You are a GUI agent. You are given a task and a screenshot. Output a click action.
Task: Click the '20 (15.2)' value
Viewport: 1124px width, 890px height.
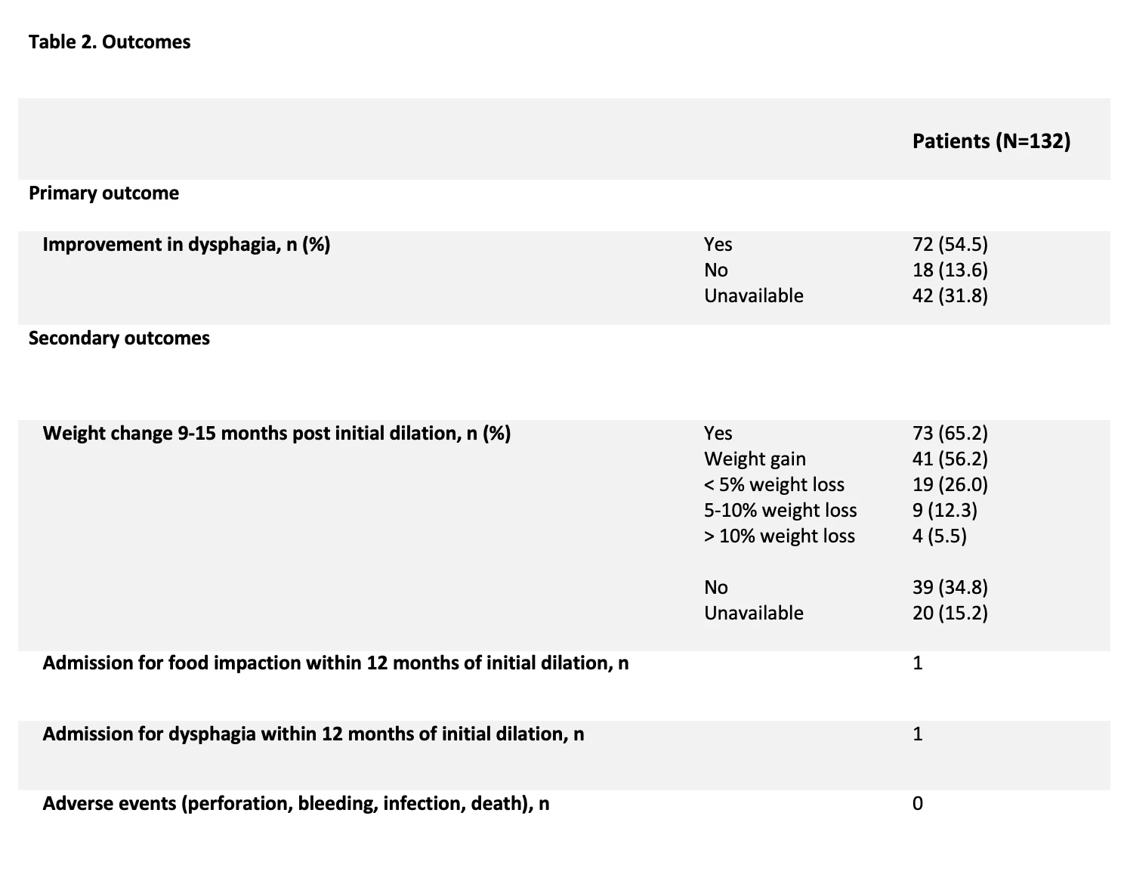point(950,613)
